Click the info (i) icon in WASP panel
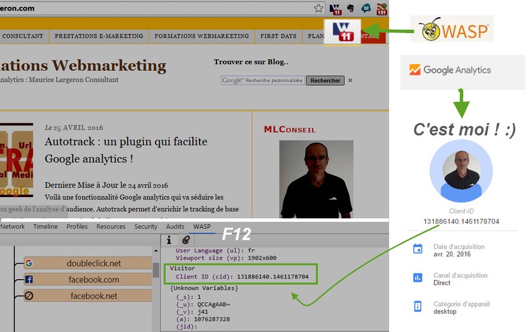529x332 pixels. coord(169,239)
